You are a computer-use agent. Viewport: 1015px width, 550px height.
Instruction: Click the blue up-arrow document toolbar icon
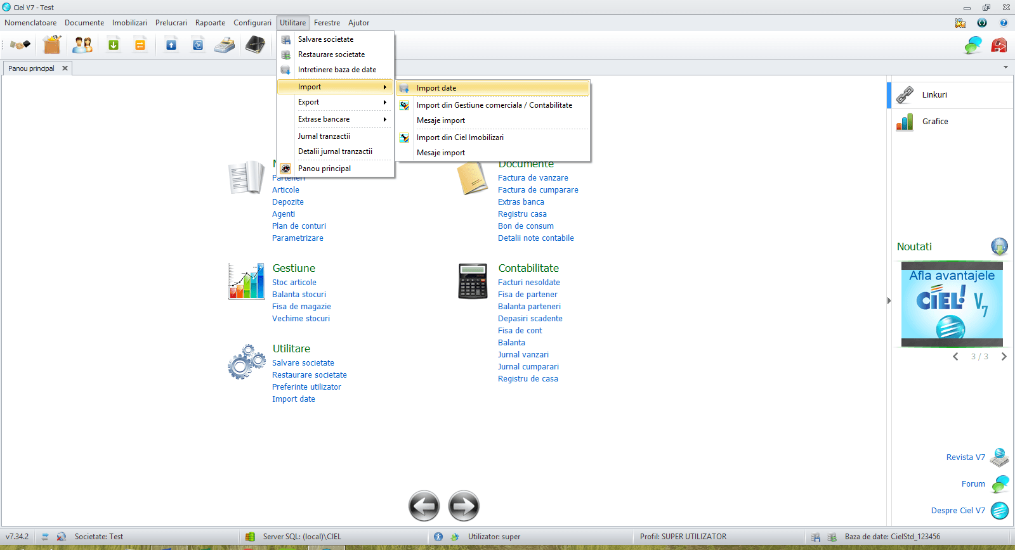(x=171, y=45)
